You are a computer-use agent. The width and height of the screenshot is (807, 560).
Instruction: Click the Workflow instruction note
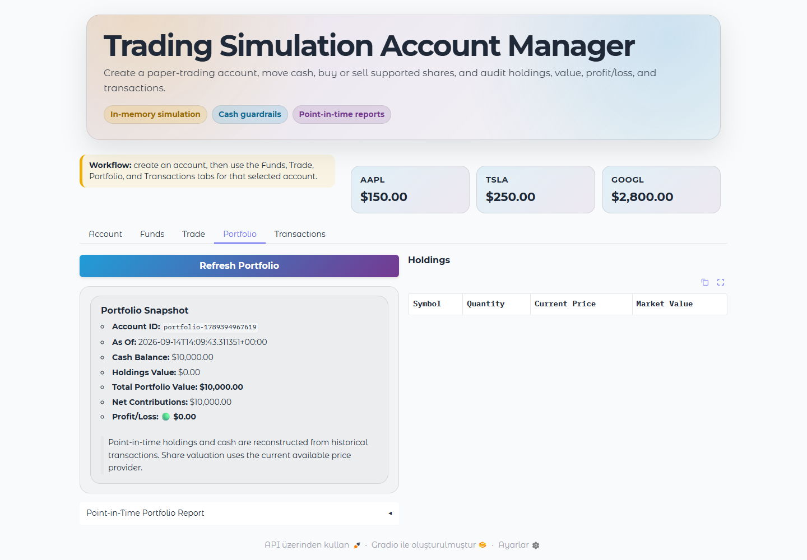(x=207, y=171)
